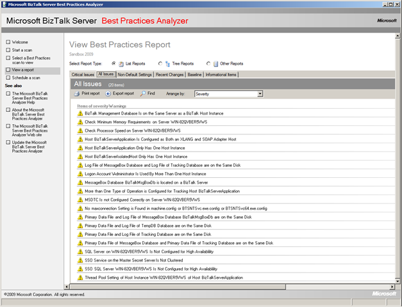Click the Items of severity Warnings heading
The image size is (402, 307).
pos(101,106)
